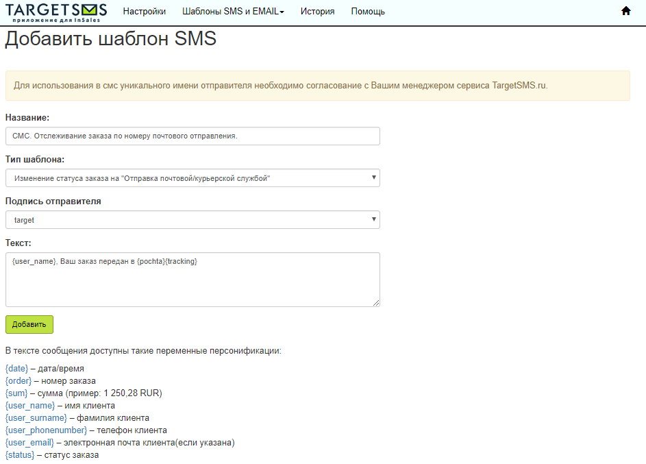Expand Шаблоны SMS и EMAIL dropdown menu
The width and height of the screenshot is (646, 464).
coord(233,12)
